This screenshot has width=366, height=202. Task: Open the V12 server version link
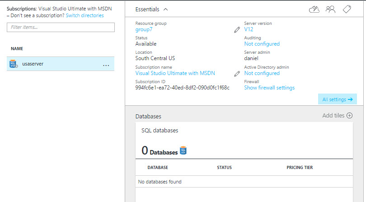249,29
